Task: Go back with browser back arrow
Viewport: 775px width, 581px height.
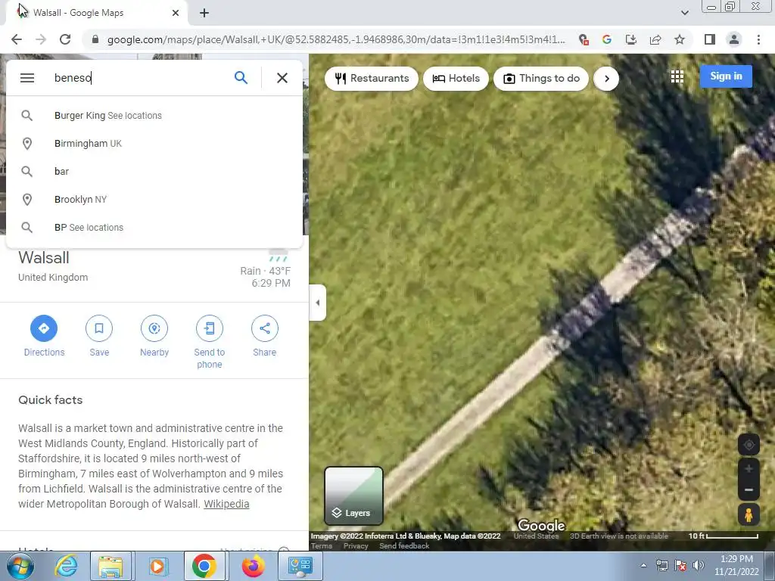Action: 17,39
